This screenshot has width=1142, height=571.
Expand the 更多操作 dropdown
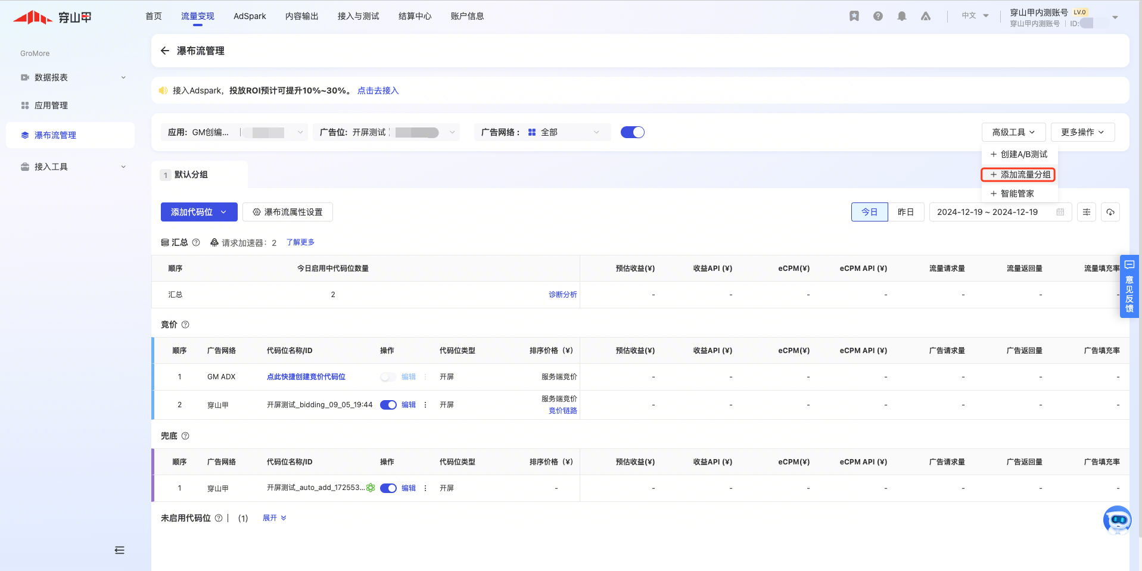coord(1082,132)
